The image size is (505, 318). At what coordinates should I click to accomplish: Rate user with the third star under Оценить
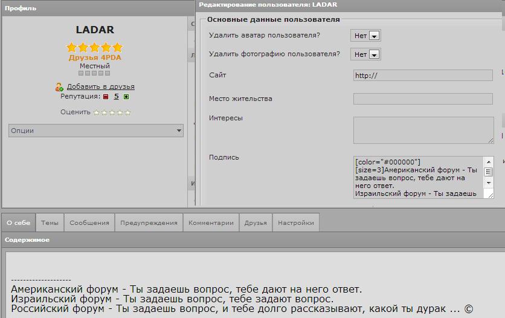click(x=112, y=112)
